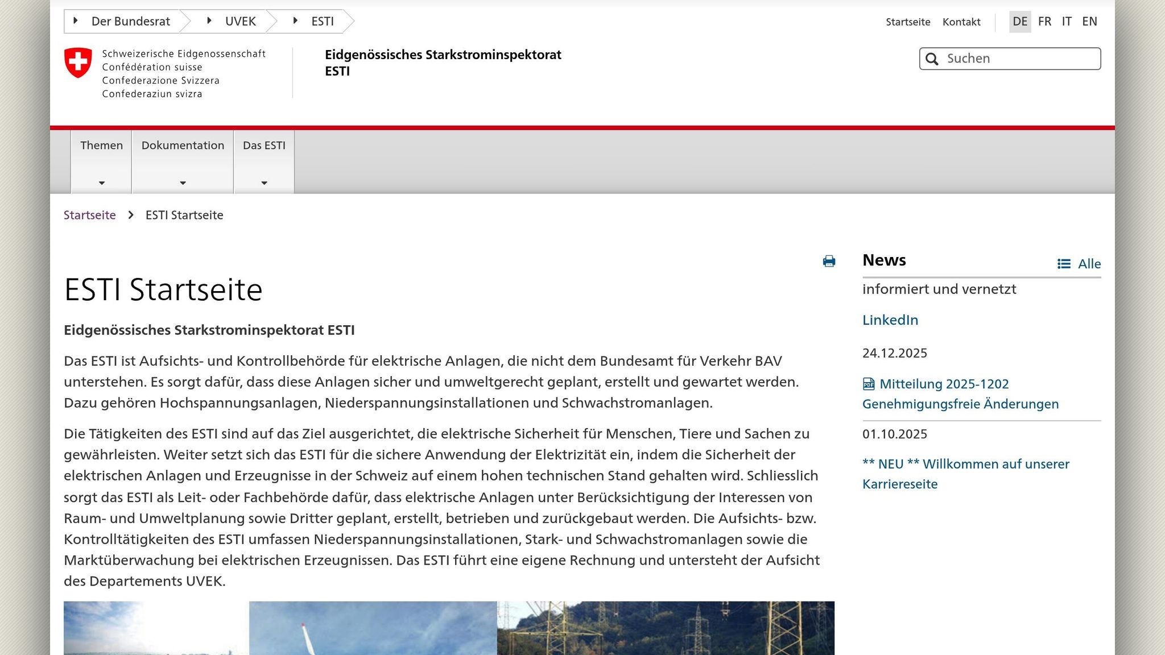Switch language to IT
The width and height of the screenshot is (1165, 655).
click(x=1067, y=22)
